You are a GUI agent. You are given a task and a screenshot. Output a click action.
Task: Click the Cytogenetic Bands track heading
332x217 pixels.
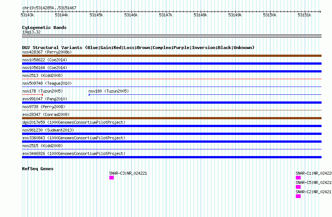pos(44,27)
